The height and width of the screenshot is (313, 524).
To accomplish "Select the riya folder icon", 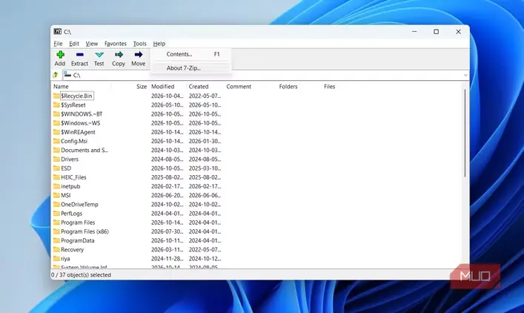I will pyautogui.click(x=56, y=259).
